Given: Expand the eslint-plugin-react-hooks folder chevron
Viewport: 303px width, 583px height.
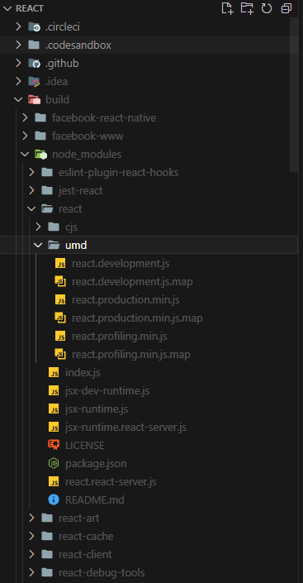Looking at the screenshot, I should coord(31,173).
